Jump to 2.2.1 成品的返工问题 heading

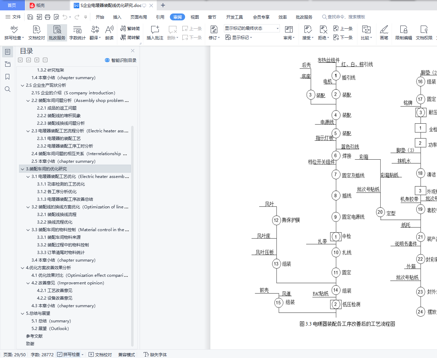[x=57, y=108]
